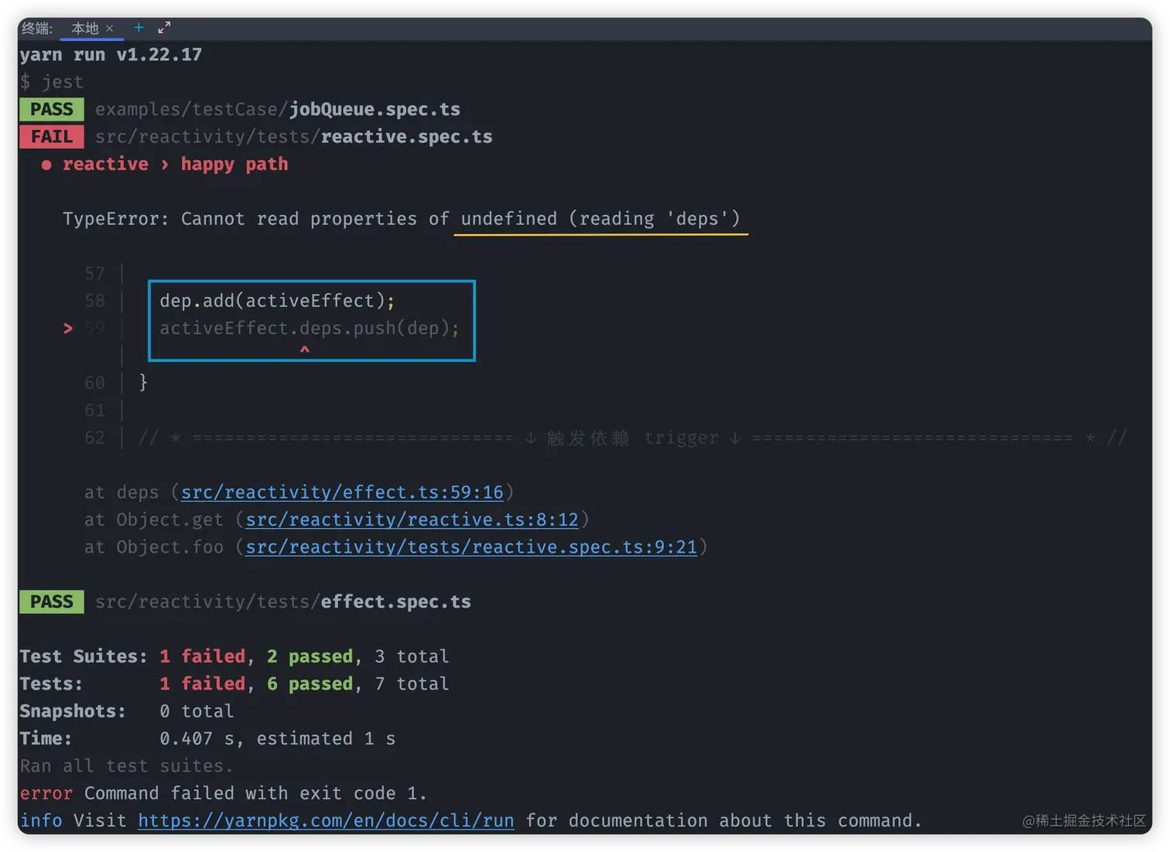
Task: Click the '$ jest' command line
Action: 51,82
